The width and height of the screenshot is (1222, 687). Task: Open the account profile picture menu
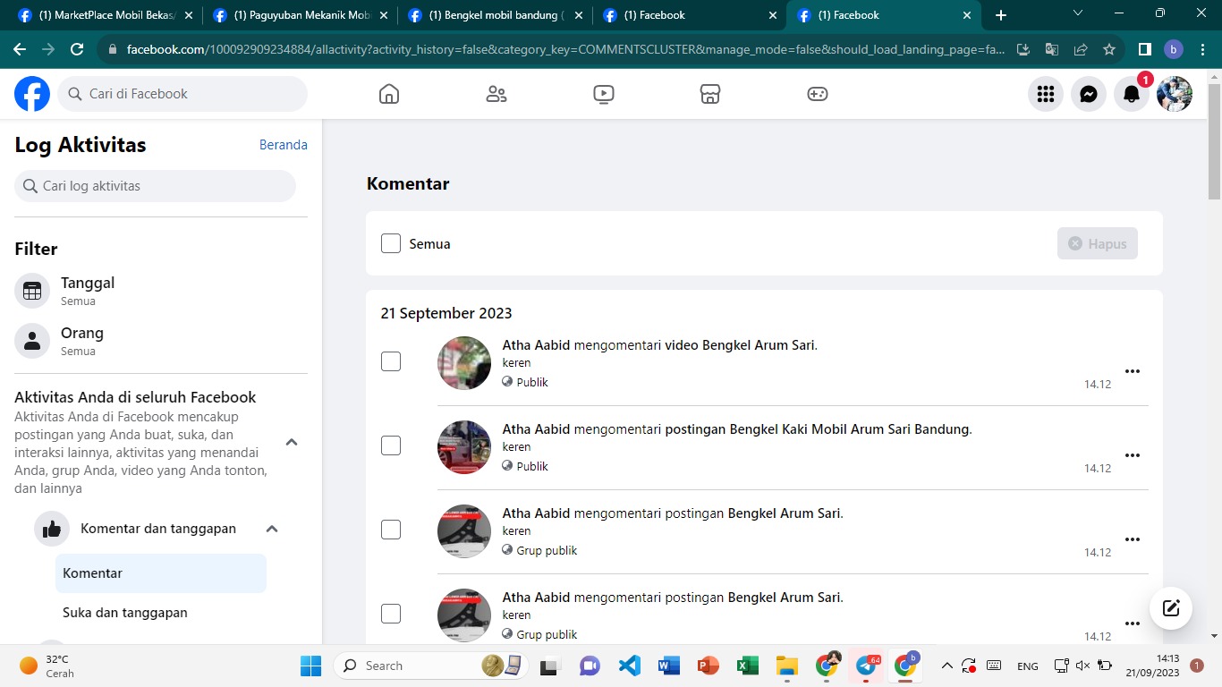coord(1175,94)
